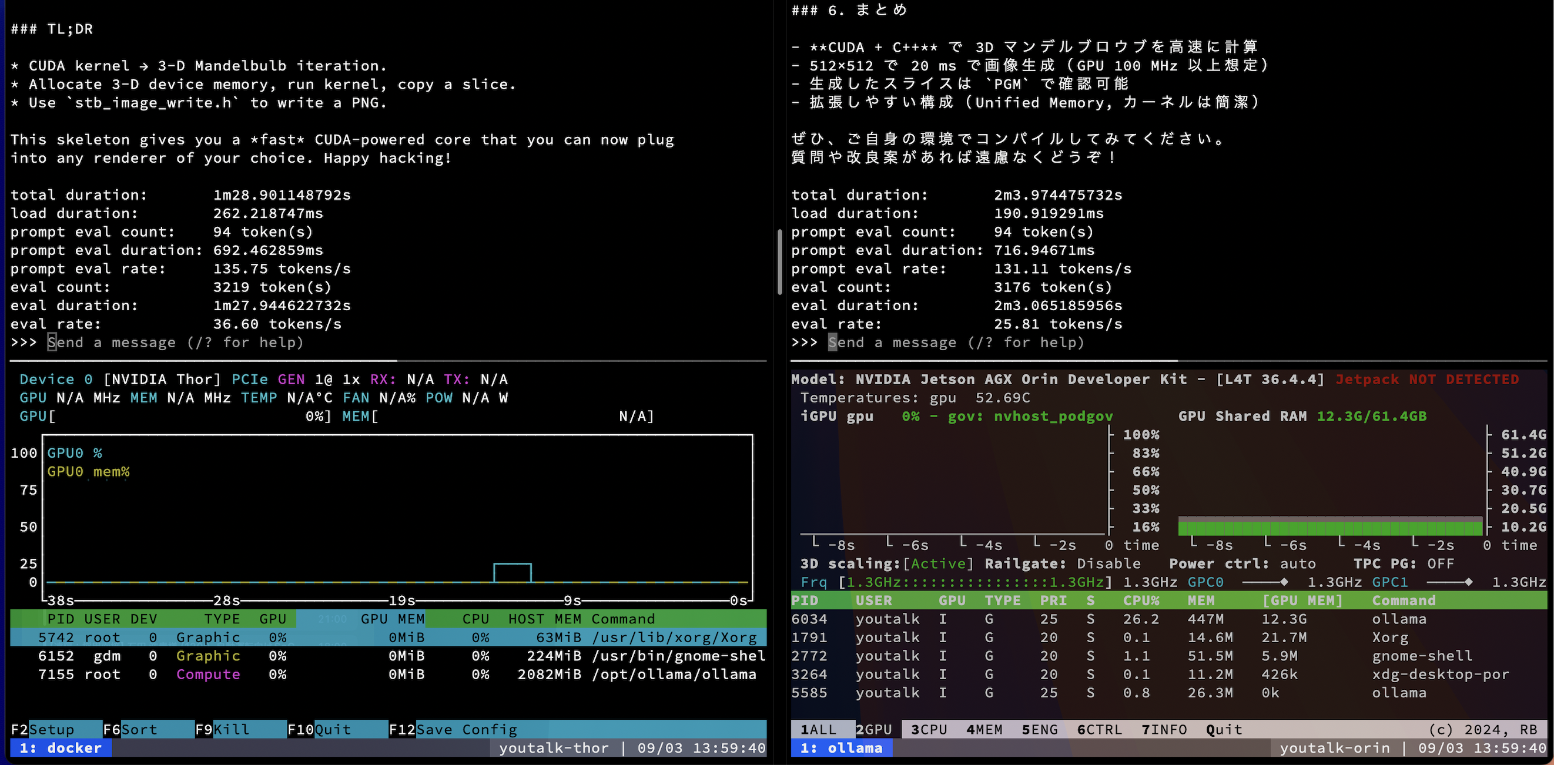Click GPU Shared RAM 12.3G/61.4GB value
Screen dimensions: 1554x765
tap(1371, 416)
